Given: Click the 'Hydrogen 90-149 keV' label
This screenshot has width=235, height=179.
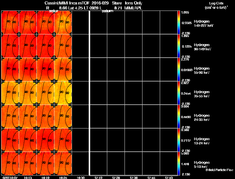Looking at the screenshot, I should 203,47.
